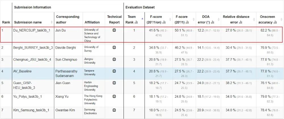The image size is (284, 119).
Task: Click the DOA error bar chart icon
Action: click(213, 22)
